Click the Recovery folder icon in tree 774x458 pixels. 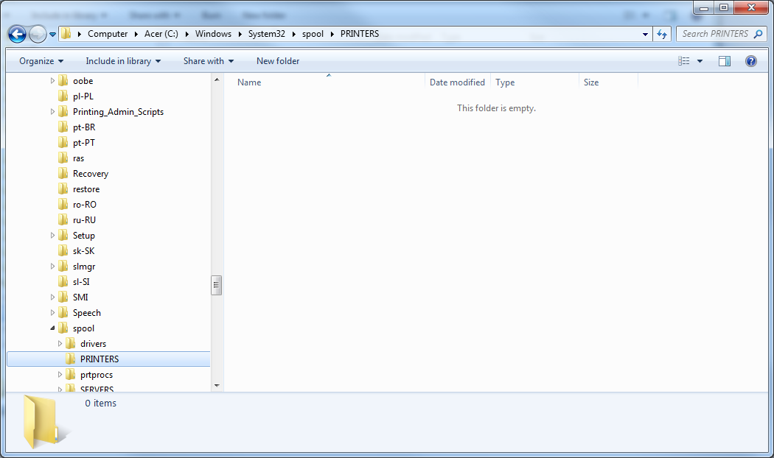[x=63, y=174]
